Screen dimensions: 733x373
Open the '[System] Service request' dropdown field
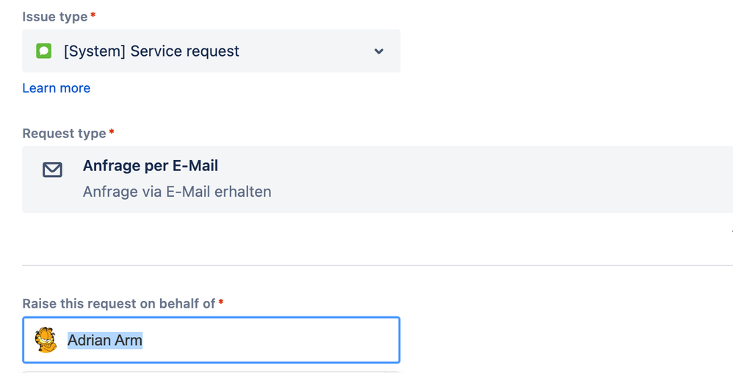212,51
